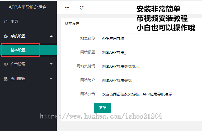Viewport: 202px width, 131px height.
Task: Expand the 应用管理 menu arrow
Action: click(x=51, y=79)
